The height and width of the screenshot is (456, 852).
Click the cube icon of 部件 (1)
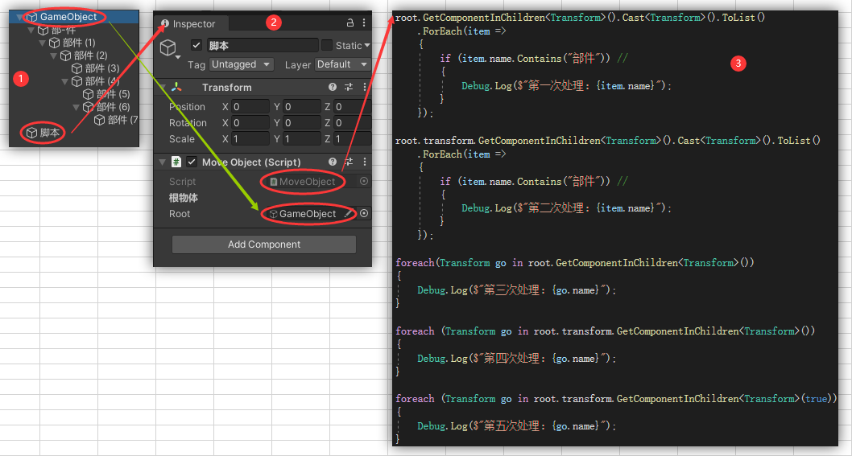[x=54, y=43]
